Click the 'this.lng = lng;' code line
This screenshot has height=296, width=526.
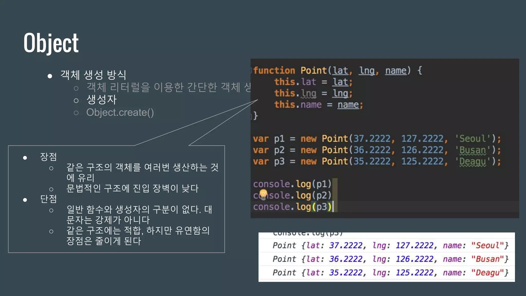pos(313,93)
